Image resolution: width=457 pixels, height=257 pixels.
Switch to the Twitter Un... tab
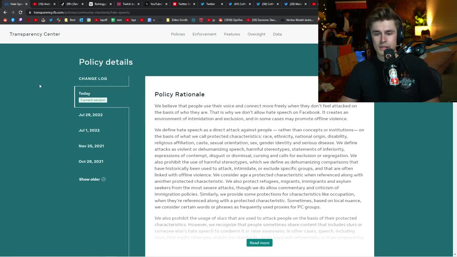(184, 4)
